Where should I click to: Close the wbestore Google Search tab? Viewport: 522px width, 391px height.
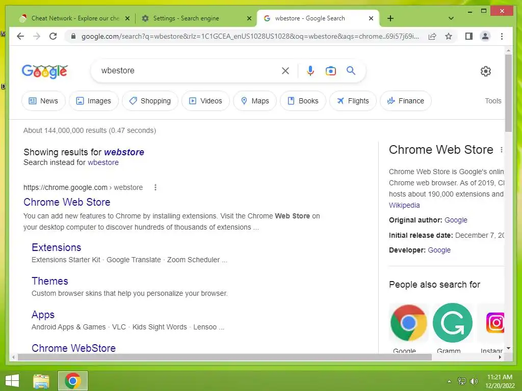(371, 18)
